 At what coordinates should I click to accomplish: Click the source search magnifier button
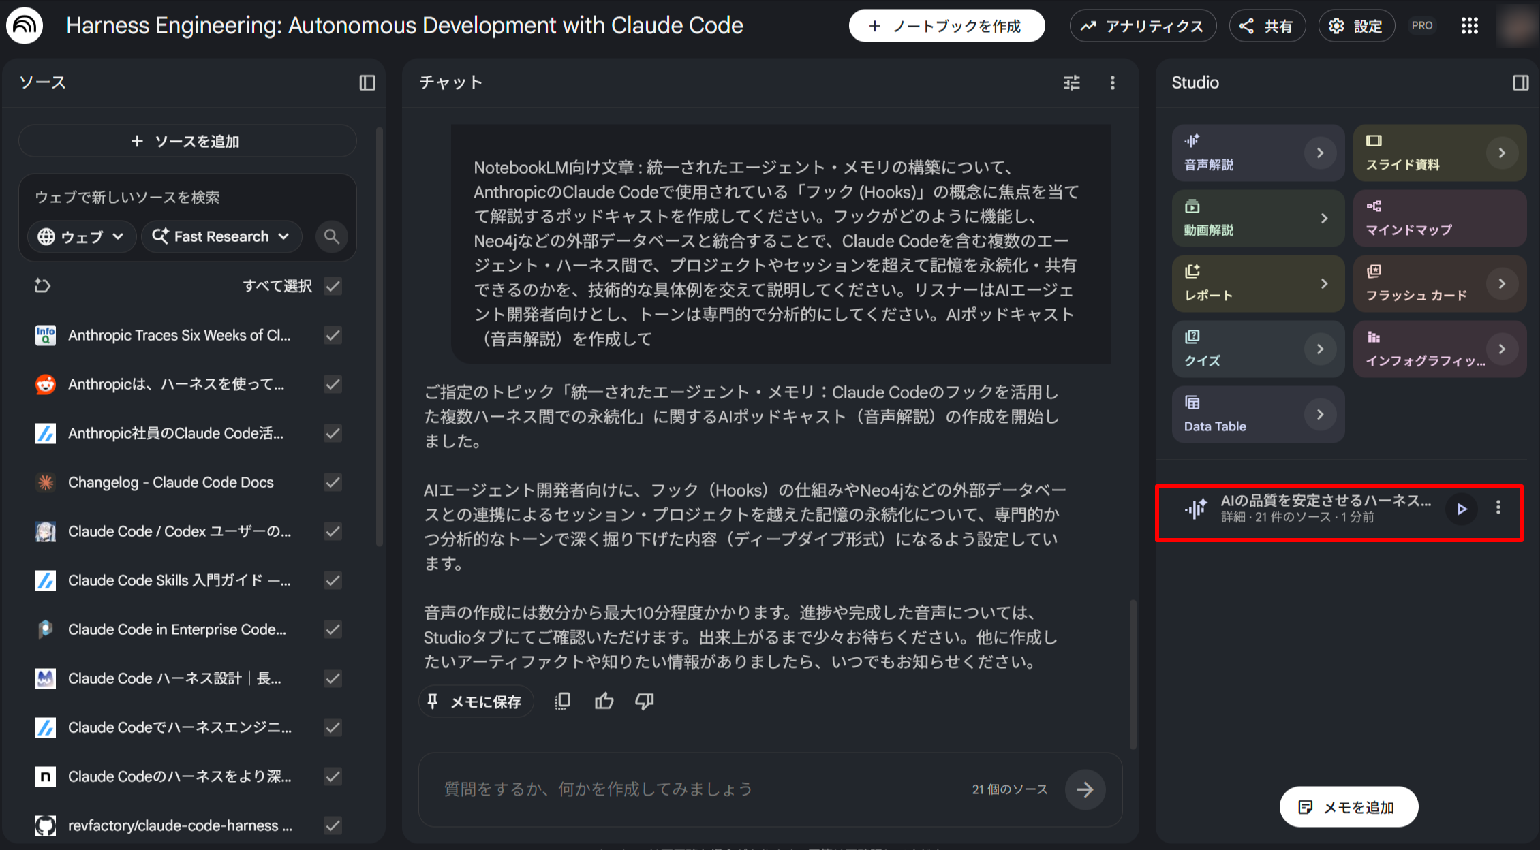point(332,236)
